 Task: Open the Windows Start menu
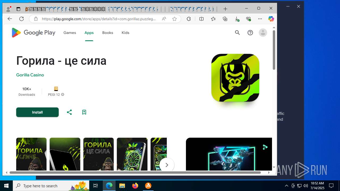point(6,186)
